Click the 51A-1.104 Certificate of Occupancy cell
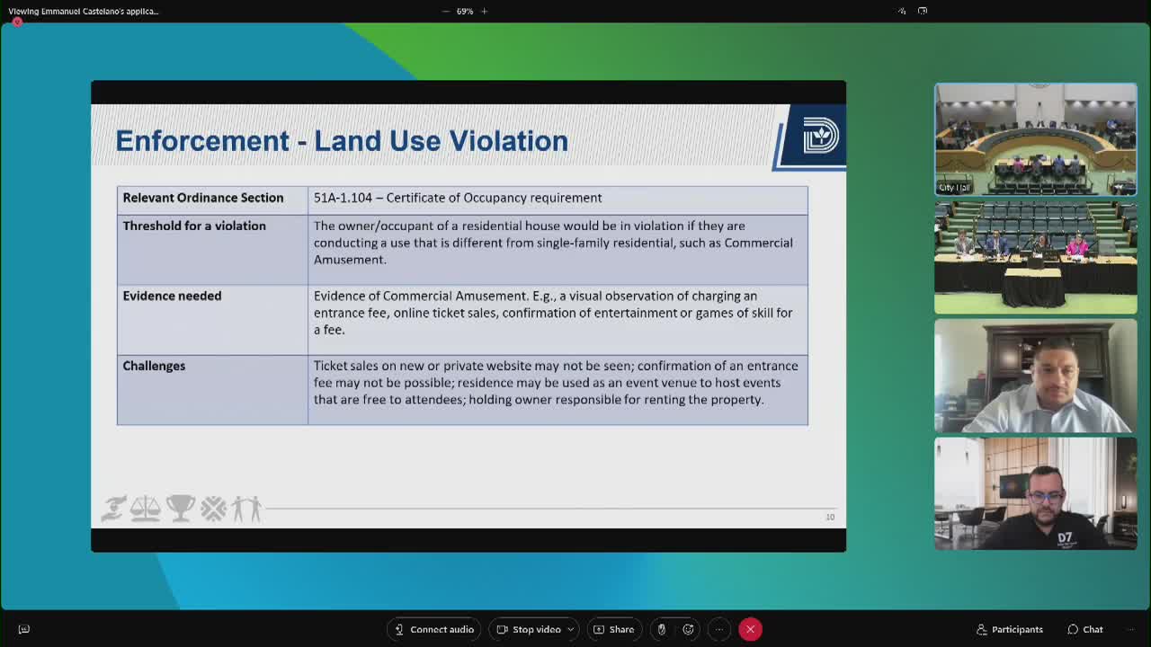1151x647 pixels. (558, 199)
